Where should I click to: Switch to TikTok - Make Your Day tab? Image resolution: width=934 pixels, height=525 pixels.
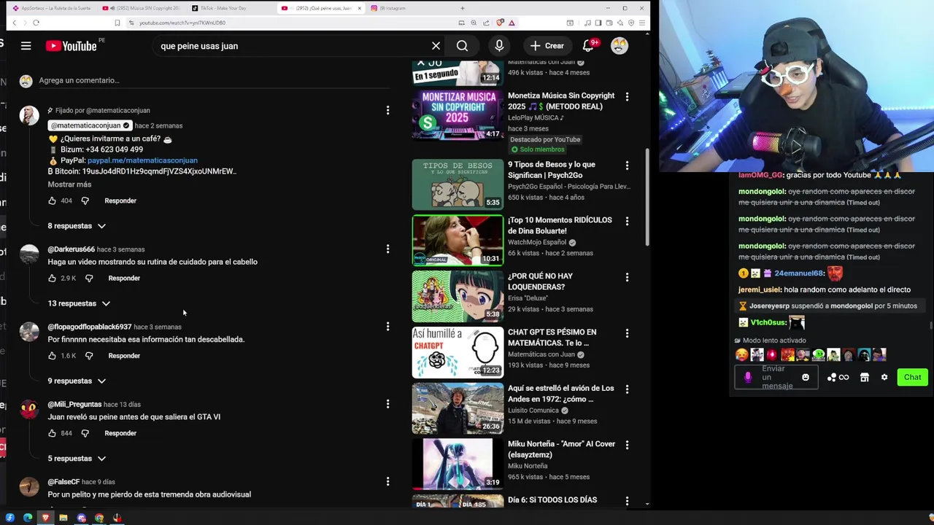pos(232,8)
